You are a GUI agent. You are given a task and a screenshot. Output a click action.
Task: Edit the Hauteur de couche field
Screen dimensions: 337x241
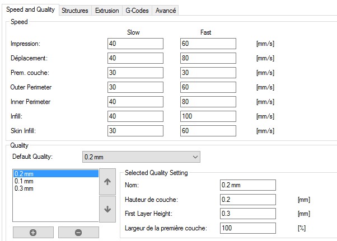point(248,200)
